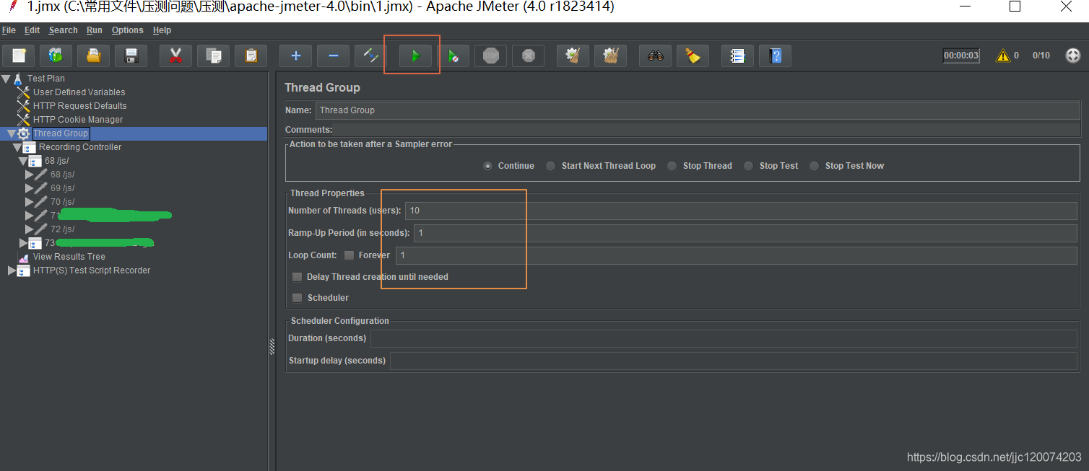Tick the Scheduler checkbox
Viewport: 1089px width, 471px height.
pos(297,298)
